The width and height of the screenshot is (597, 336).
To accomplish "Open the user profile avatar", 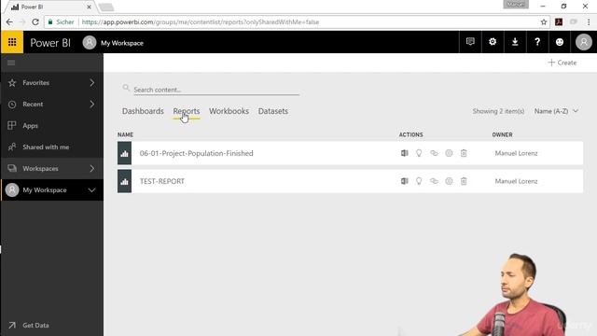I will [x=583, y=42].
